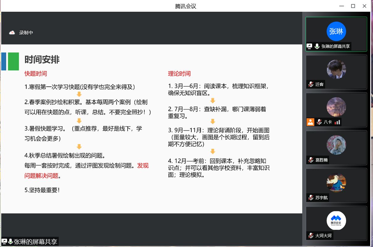Image resolution: width=373 pixels, height=247 pixels.
Task: Select 张琳's blue avatar thumbnail
Action: click(x=336, y=31)
